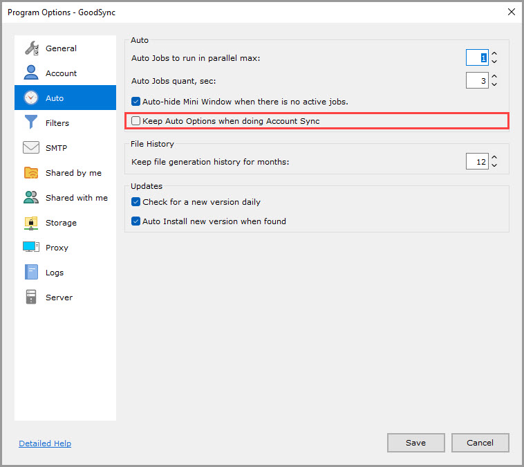Click the Cancel button
This screenshot has height=467, width=524.
coord(480,443)
